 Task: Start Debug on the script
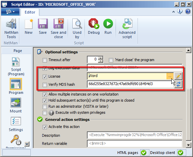tap(94, 26)
